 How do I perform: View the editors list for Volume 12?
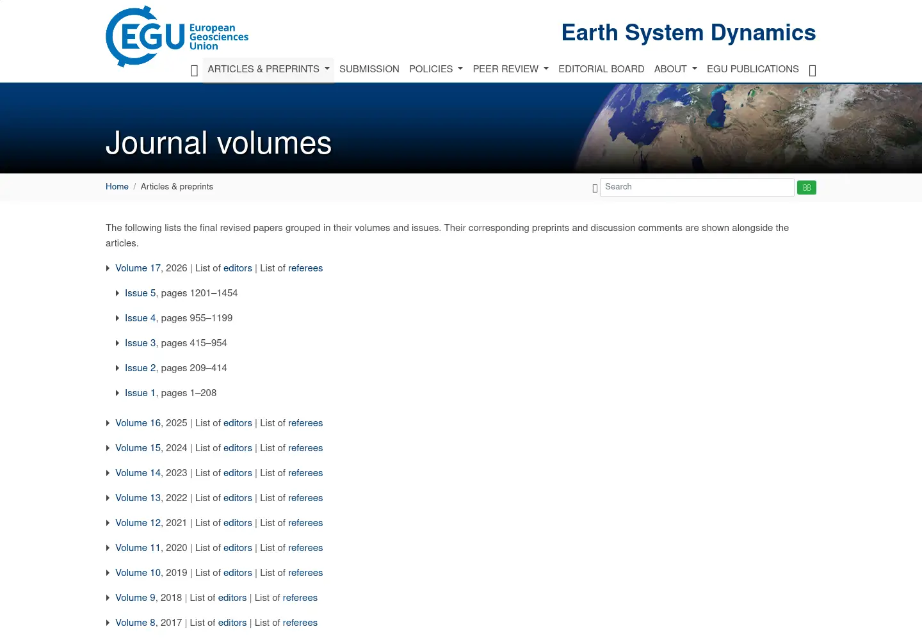238,523
